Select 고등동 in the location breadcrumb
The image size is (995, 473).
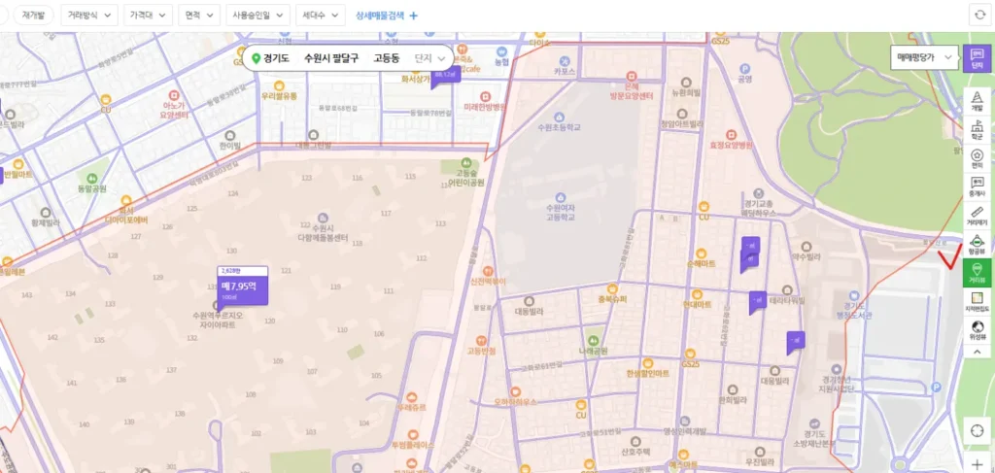click(387, 58)
